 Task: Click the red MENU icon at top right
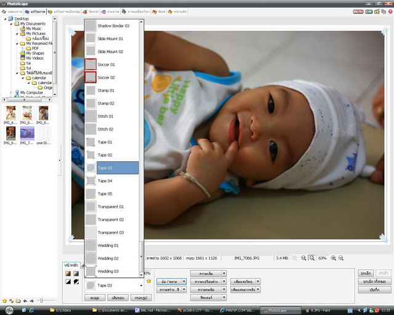click(x=358, y=12)
